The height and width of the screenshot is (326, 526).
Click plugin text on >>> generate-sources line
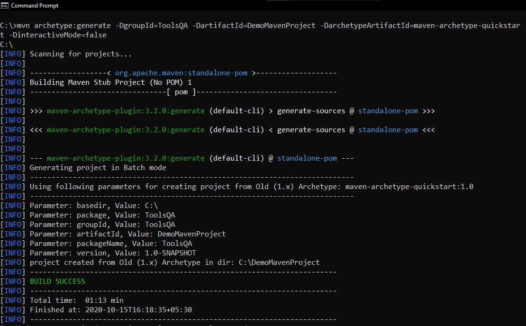[126, 111]
